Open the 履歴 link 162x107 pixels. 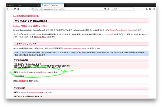35,26
